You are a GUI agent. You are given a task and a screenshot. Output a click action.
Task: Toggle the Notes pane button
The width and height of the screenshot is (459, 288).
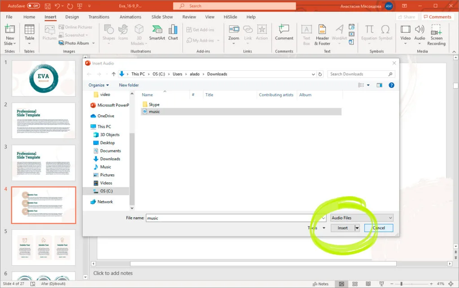tap(320, 284)
